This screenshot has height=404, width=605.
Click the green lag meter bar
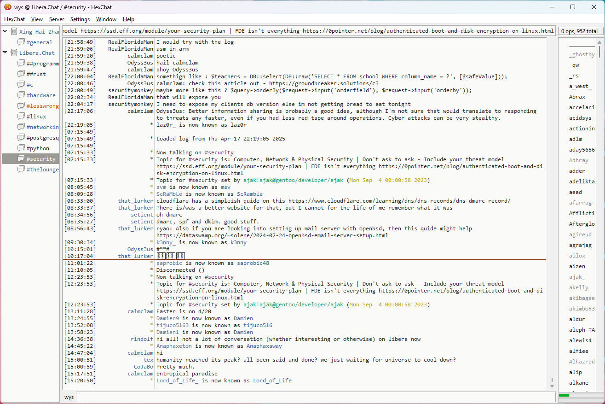point(564,395)
